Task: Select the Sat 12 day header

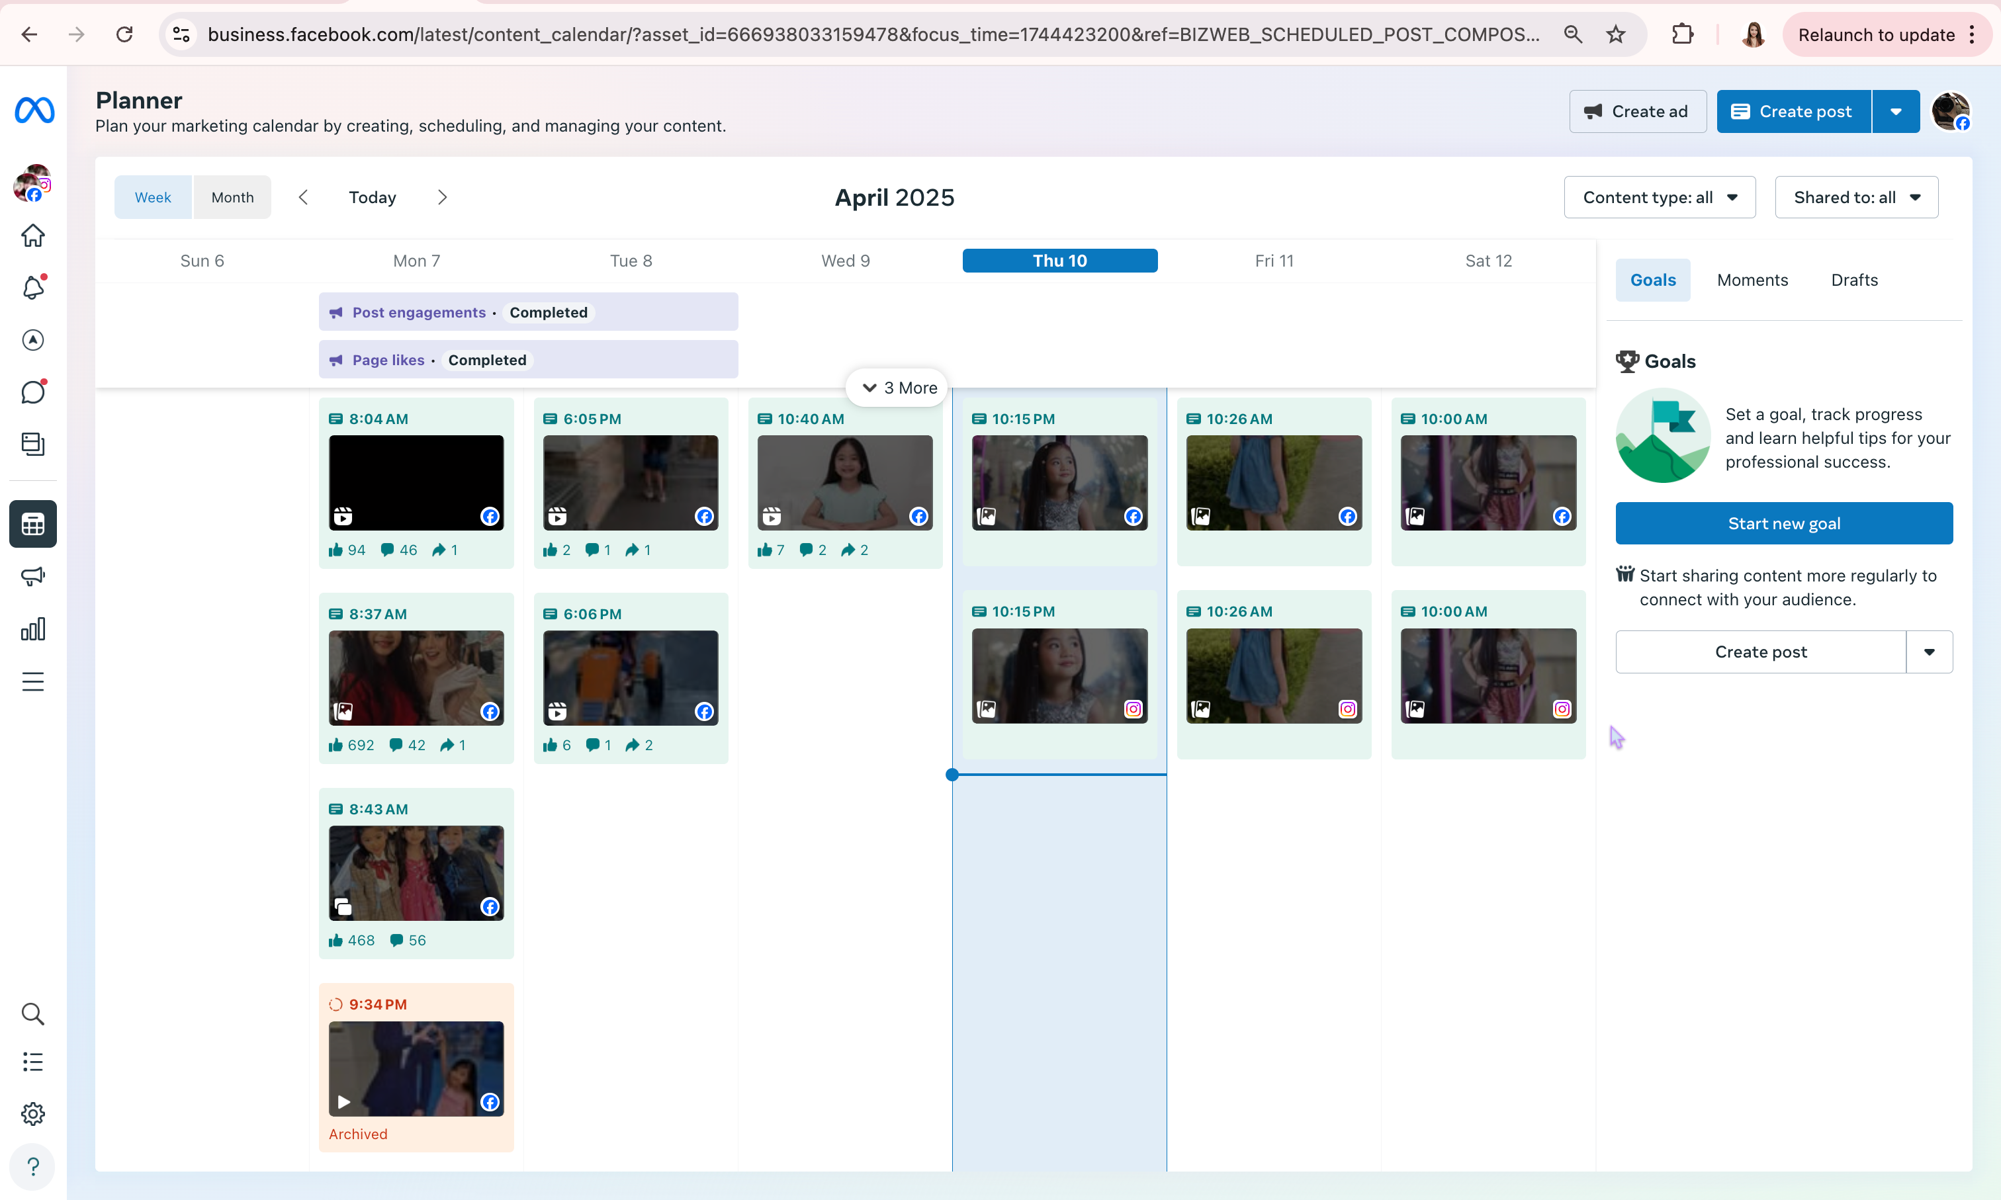Action: point(1488,261)
